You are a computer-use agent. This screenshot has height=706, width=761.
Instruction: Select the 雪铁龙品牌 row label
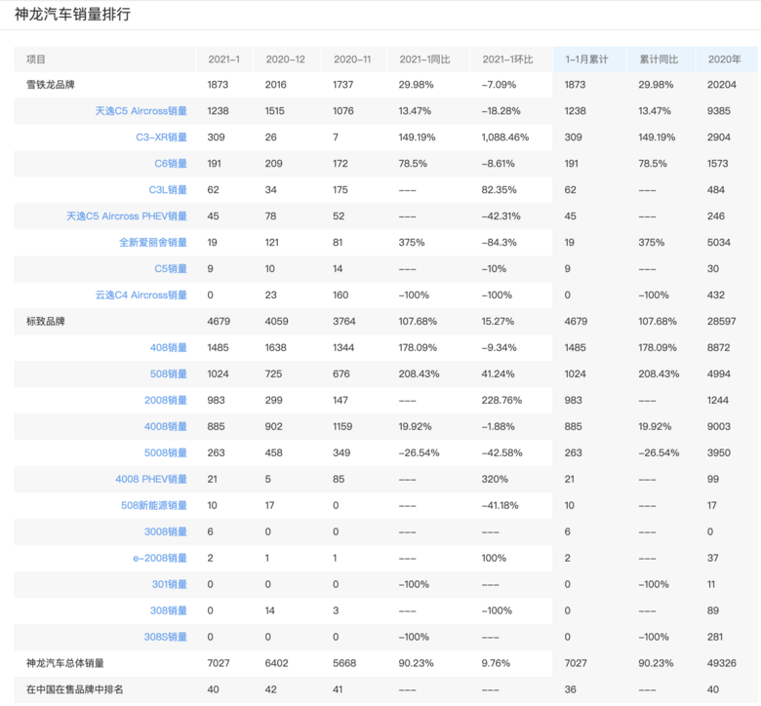point(51,85)
